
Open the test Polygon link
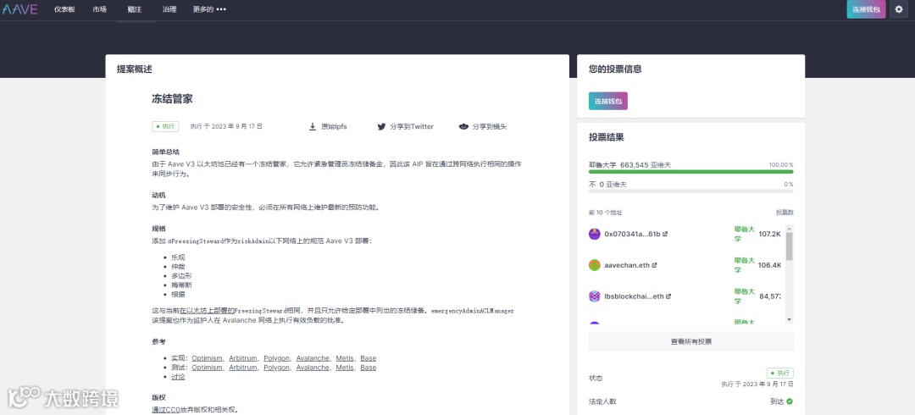click(x=276, y=368)
